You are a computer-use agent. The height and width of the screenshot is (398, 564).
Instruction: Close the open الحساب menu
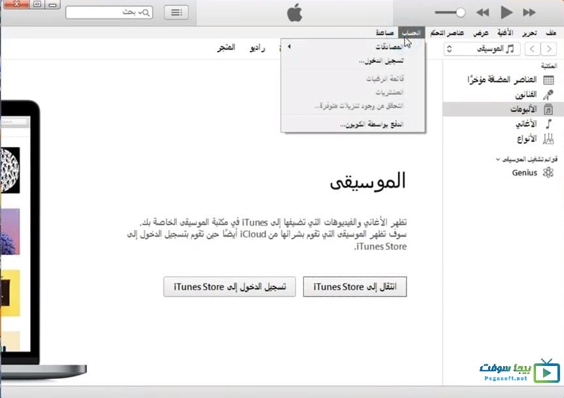click(412, 33)
